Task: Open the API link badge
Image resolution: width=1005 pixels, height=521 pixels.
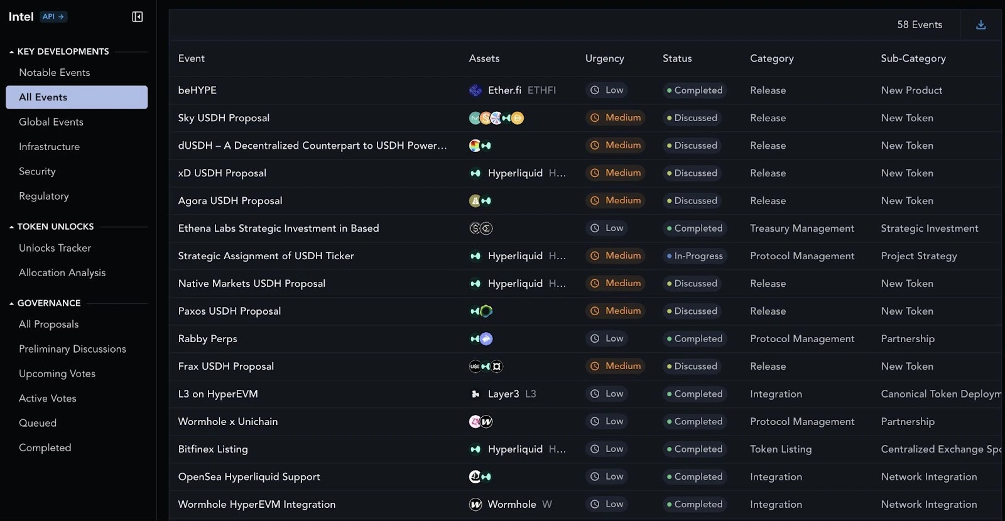Action: click(53, 17)
